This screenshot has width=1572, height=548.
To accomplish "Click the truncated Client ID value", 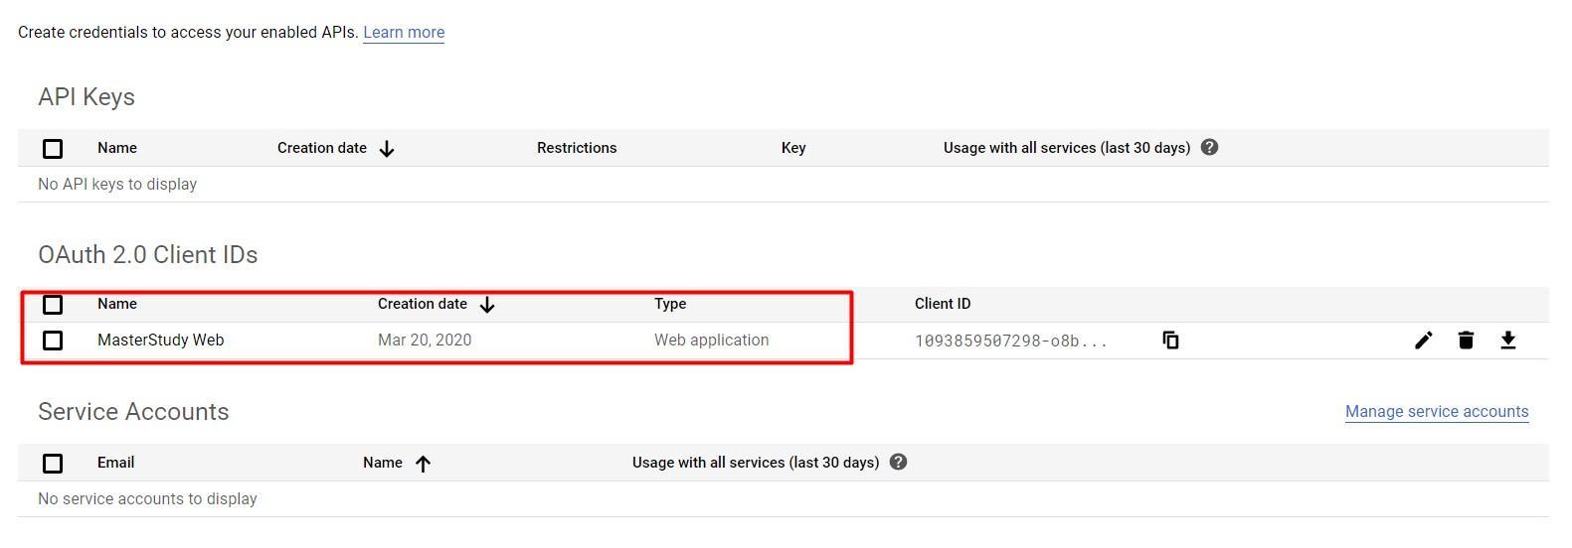I will coord(1010,342).
